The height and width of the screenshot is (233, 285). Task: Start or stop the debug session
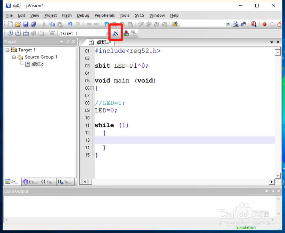tap(254, 24)
